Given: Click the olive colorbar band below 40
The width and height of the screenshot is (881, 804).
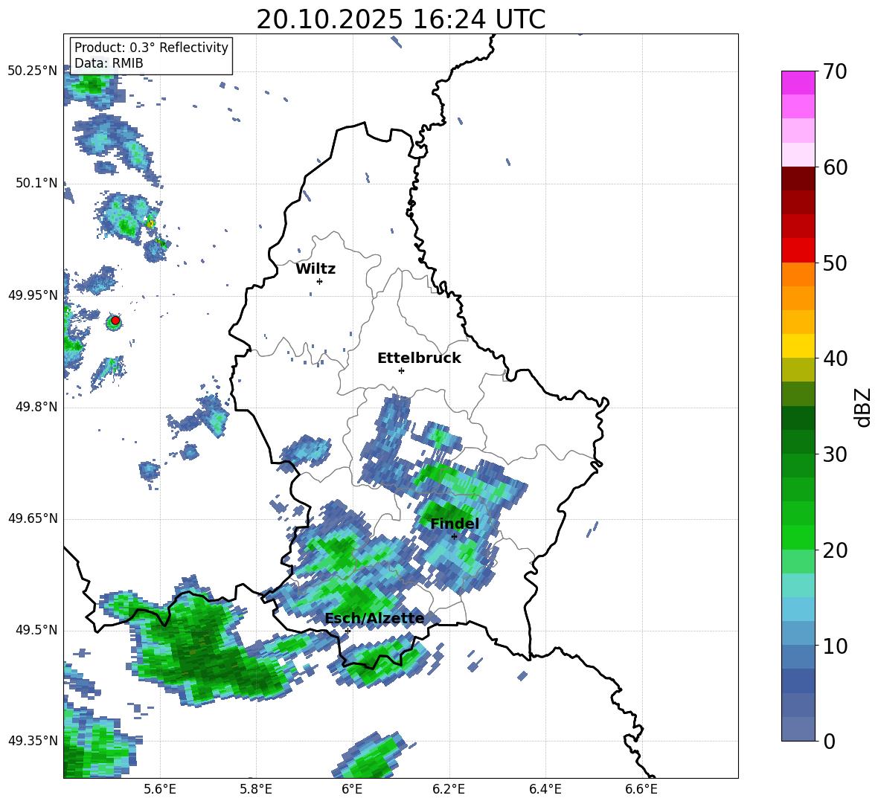Looking at the screenshot, I should click(798, 370).
